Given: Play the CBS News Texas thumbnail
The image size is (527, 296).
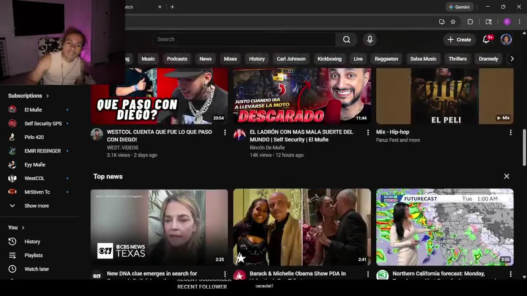Looking at the screenshot, I should 159,227.
